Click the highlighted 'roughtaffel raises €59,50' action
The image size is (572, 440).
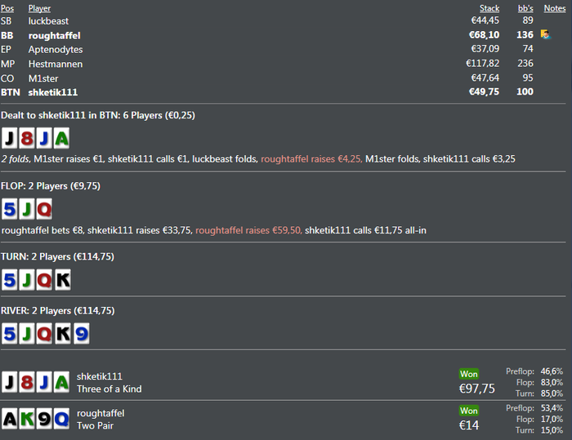point(248,230)
